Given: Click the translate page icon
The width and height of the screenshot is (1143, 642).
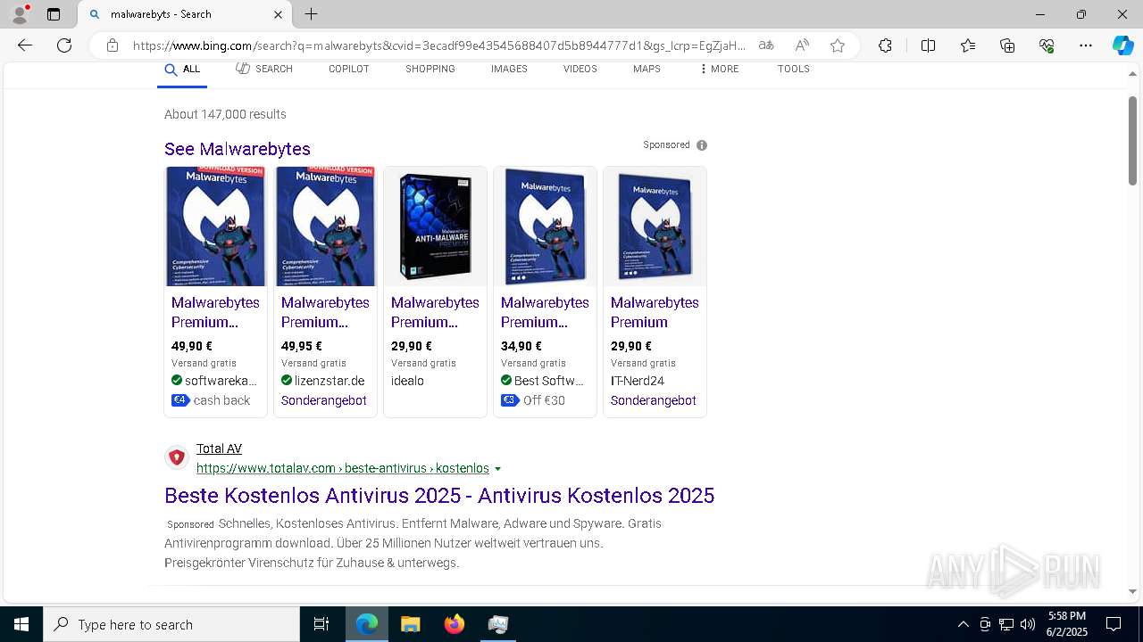Looking at the screenshot, I should (766, 45).
